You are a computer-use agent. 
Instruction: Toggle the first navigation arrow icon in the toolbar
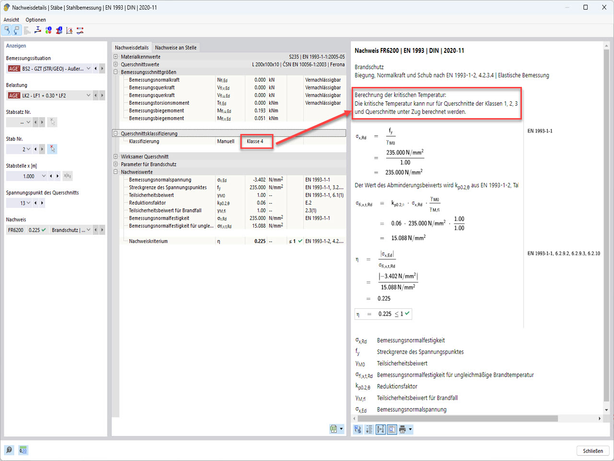click(x=9, y=30)
